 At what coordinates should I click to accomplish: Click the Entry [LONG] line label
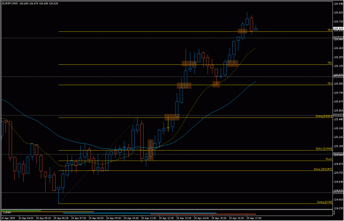point(324,149)
